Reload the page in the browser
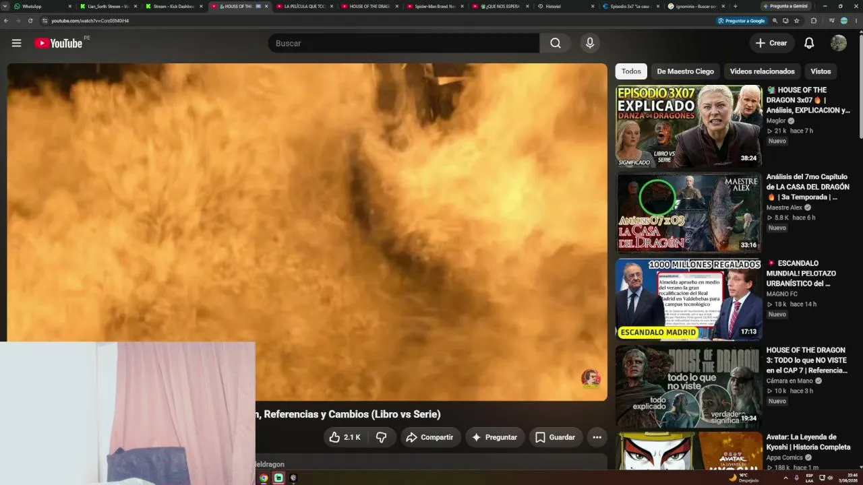863x485 pixels. [30, 21]
